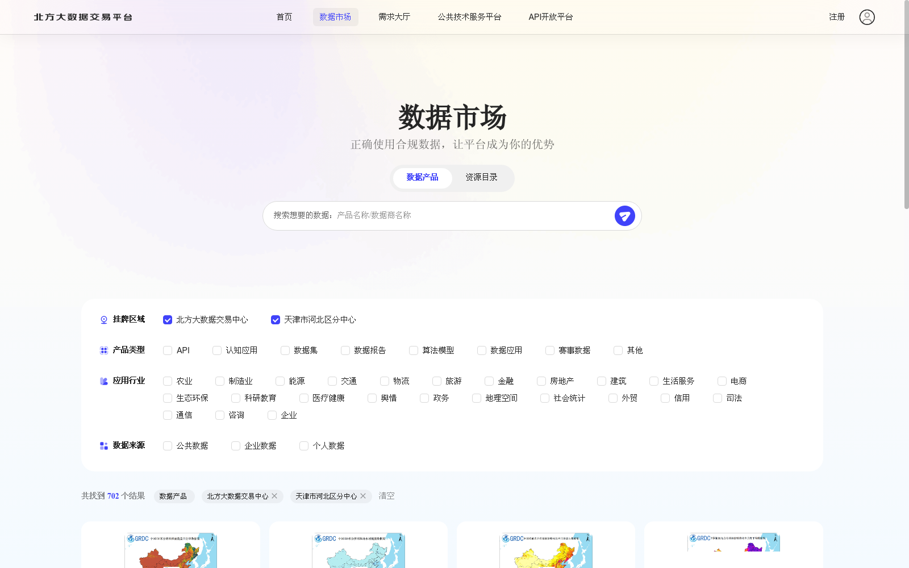Image resolution: width=909 pixels, height=568 pixels.
Task: Check the 算法模型 product type
Action: pos(414,350)
